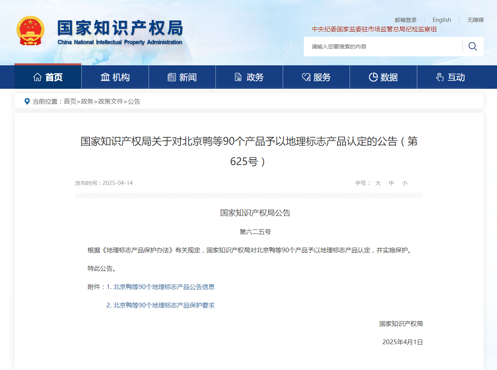Click the document icon beside 政务
This screenshot has width=497, height=370.
click(238, 77)
